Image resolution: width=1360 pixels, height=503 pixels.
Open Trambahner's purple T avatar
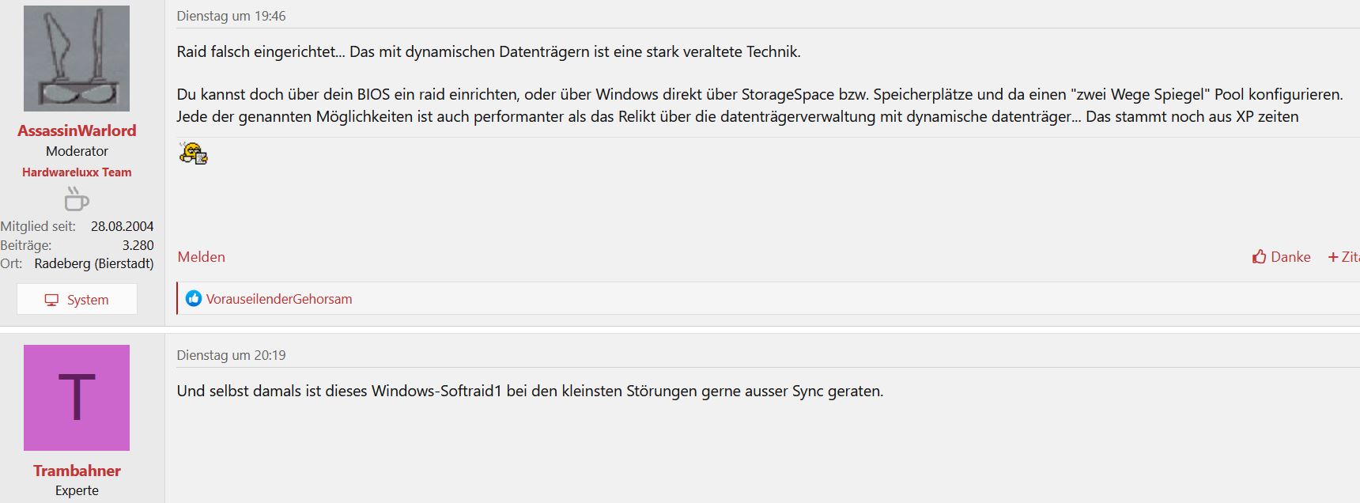tap(77, 398)
